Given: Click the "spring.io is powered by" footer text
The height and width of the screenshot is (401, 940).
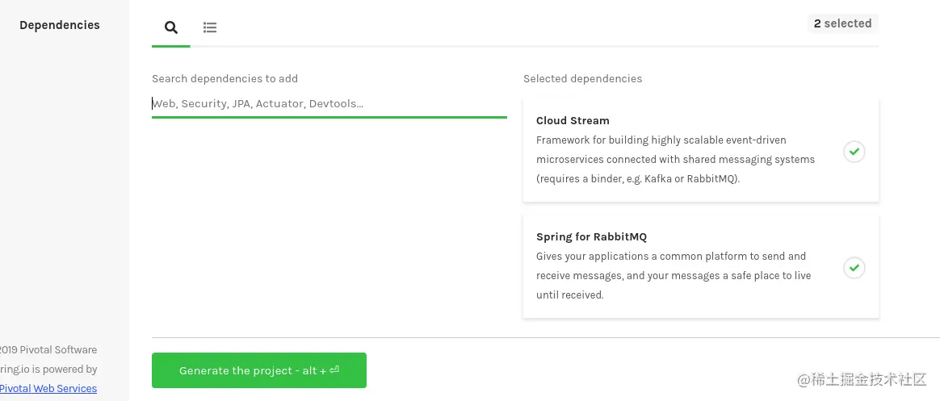Looking at the screenshot, I should 48,369.
